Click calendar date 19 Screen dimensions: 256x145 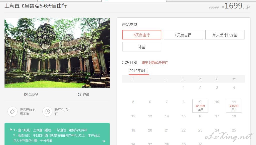click(133, 130)
